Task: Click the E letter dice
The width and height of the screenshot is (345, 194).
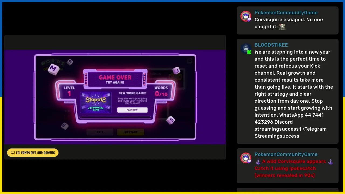Action: click(x=64, y=126)
